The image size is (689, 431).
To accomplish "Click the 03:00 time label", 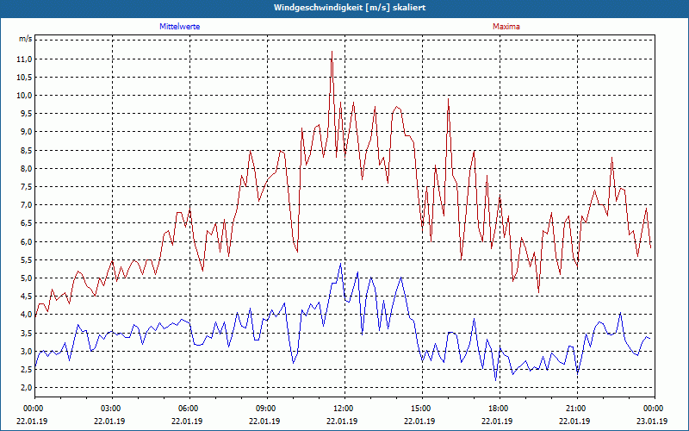I will pos(109,409).
